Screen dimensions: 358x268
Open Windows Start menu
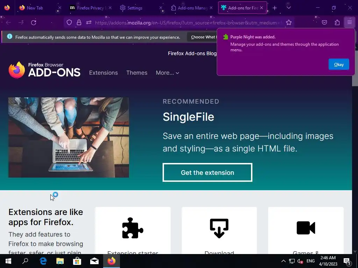[x=8, y=261]
